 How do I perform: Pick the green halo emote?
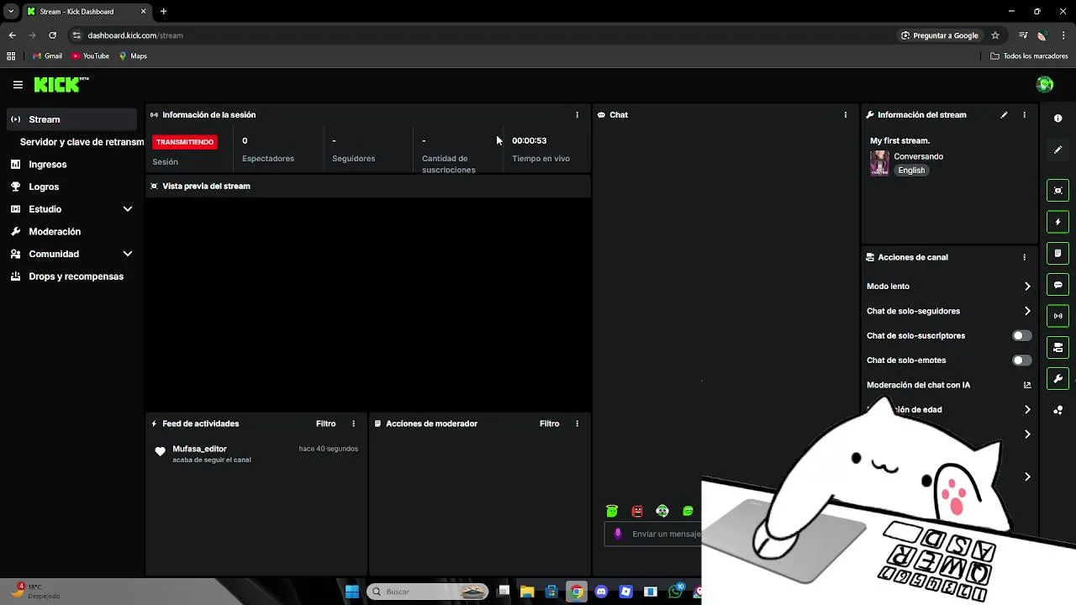(x=612, y=511)
